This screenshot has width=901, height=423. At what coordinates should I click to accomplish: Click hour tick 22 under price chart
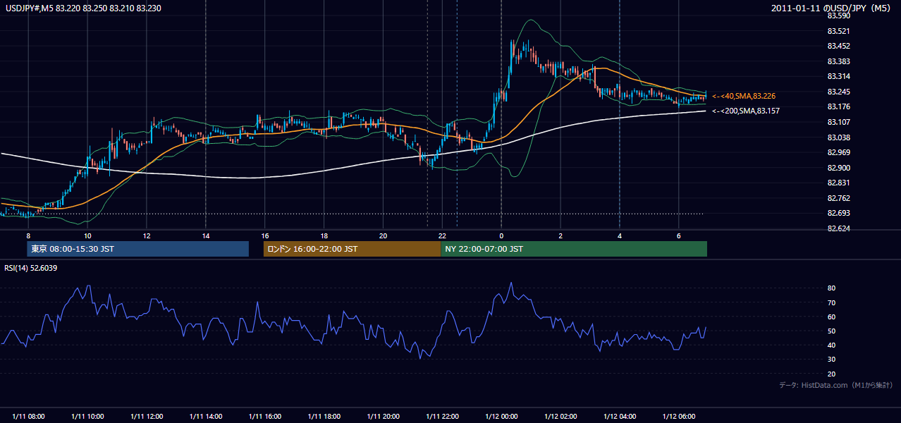click(442, 235)
